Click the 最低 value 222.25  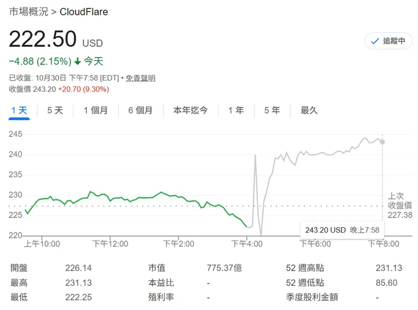pyautogui.click(x=79, y=297)
